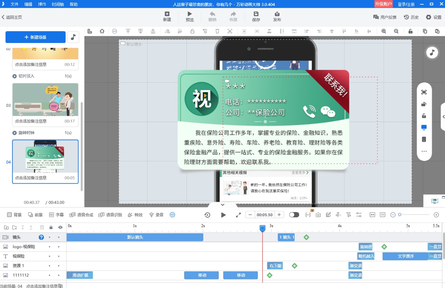Viewport: 445px width, 288px height.
Task: Select scene 03 thumbnail
Action: click(x=45, y=100)
